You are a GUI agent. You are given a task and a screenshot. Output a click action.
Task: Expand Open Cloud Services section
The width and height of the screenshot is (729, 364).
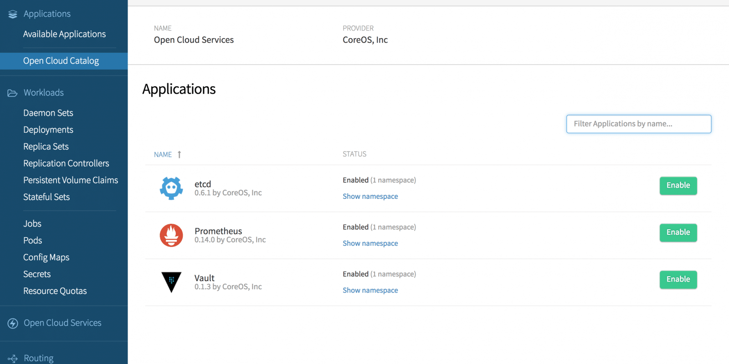coord(62,323)
